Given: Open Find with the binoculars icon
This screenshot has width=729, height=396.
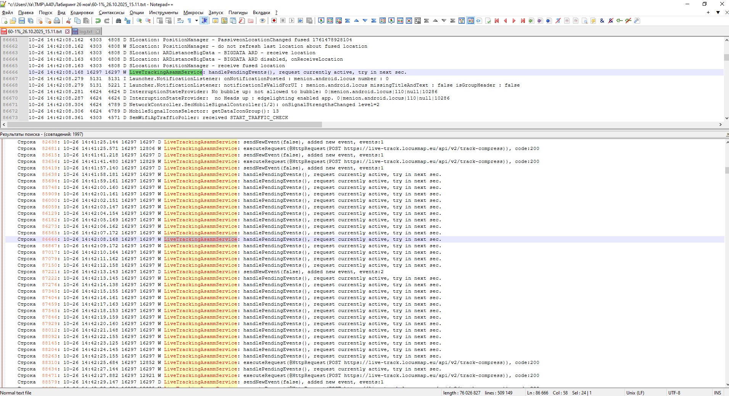Looking at the screenshot, I should point(119,21).
